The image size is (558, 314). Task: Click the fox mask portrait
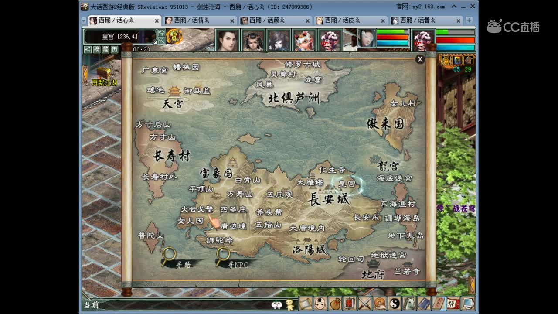(x=304, y=40)
